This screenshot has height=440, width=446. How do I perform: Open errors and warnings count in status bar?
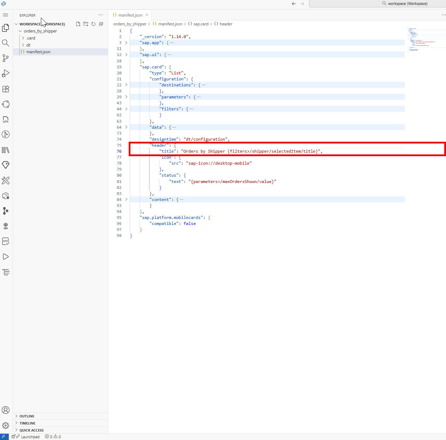coord(53,437)
